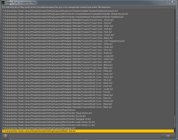
Task: Select the Trooper Ears - Jungle.duf row
Action: click(x=88, y=56)
